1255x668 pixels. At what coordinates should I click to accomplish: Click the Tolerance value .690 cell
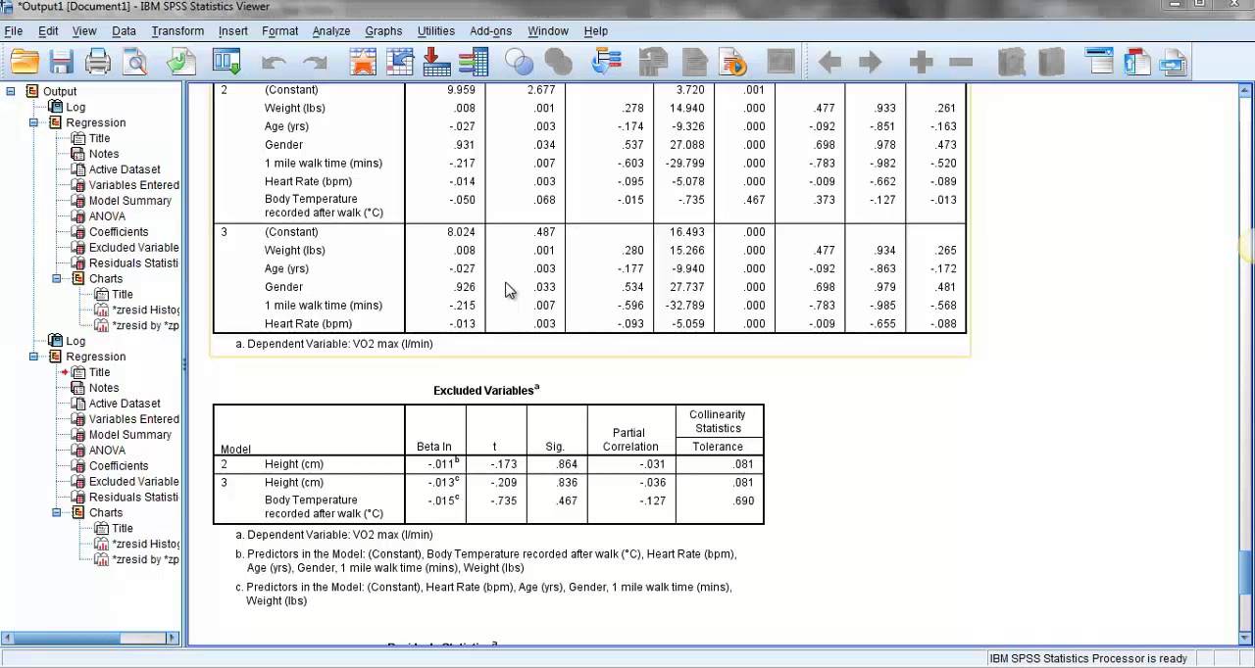[743, 501]
